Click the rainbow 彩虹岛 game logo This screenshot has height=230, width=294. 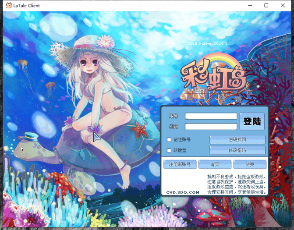click(x=213, y=77)
